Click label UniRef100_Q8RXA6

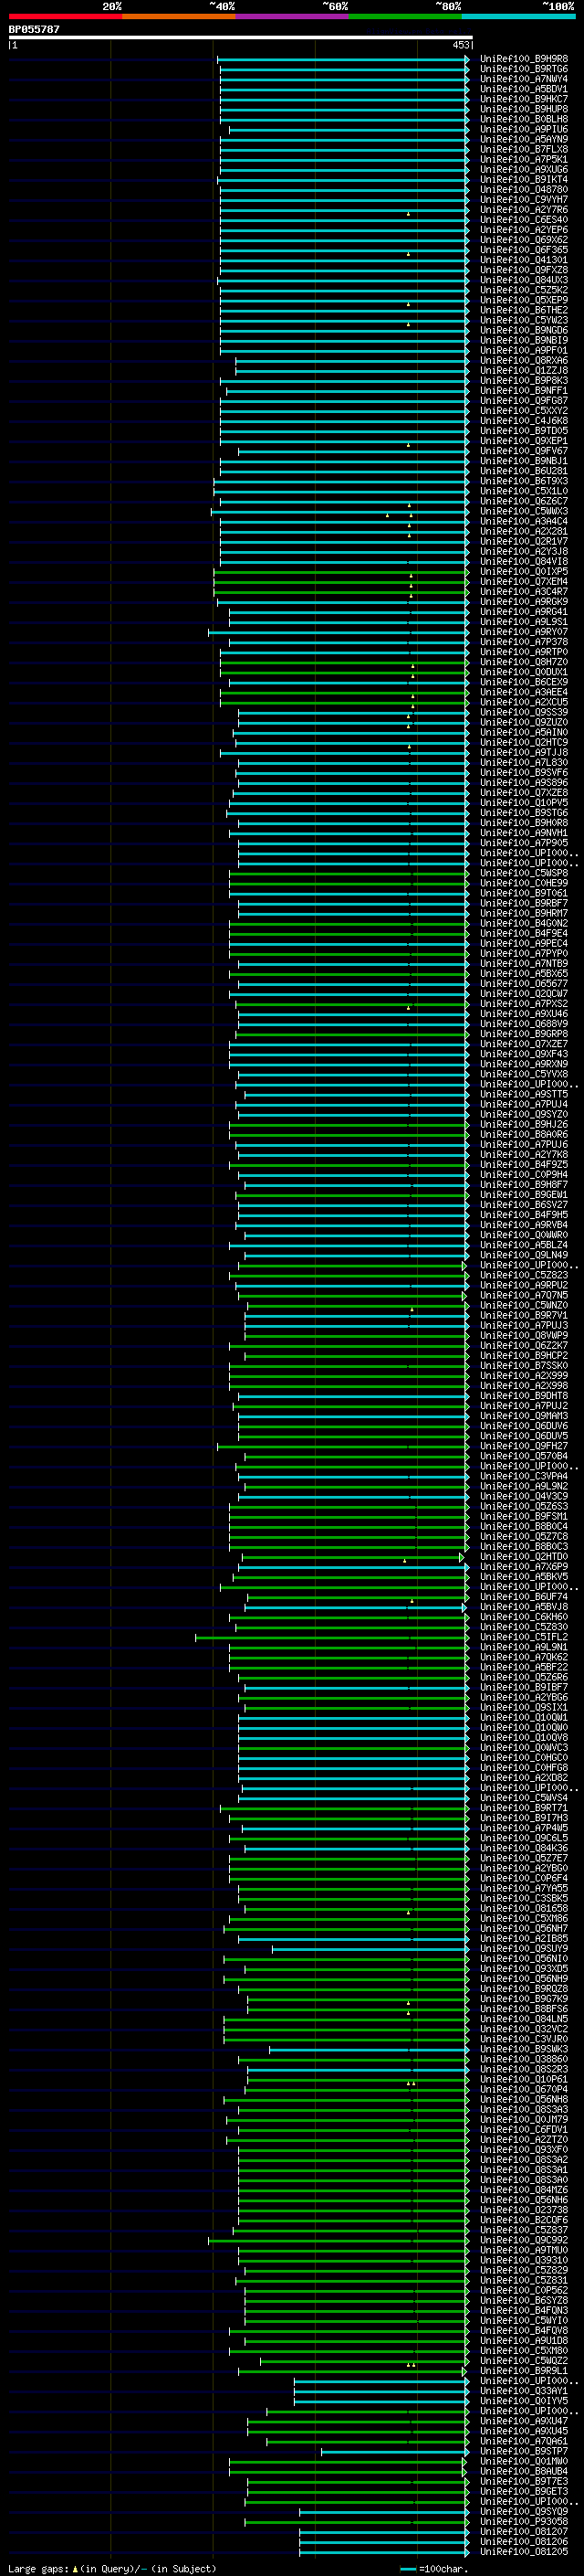click(524, 360)
